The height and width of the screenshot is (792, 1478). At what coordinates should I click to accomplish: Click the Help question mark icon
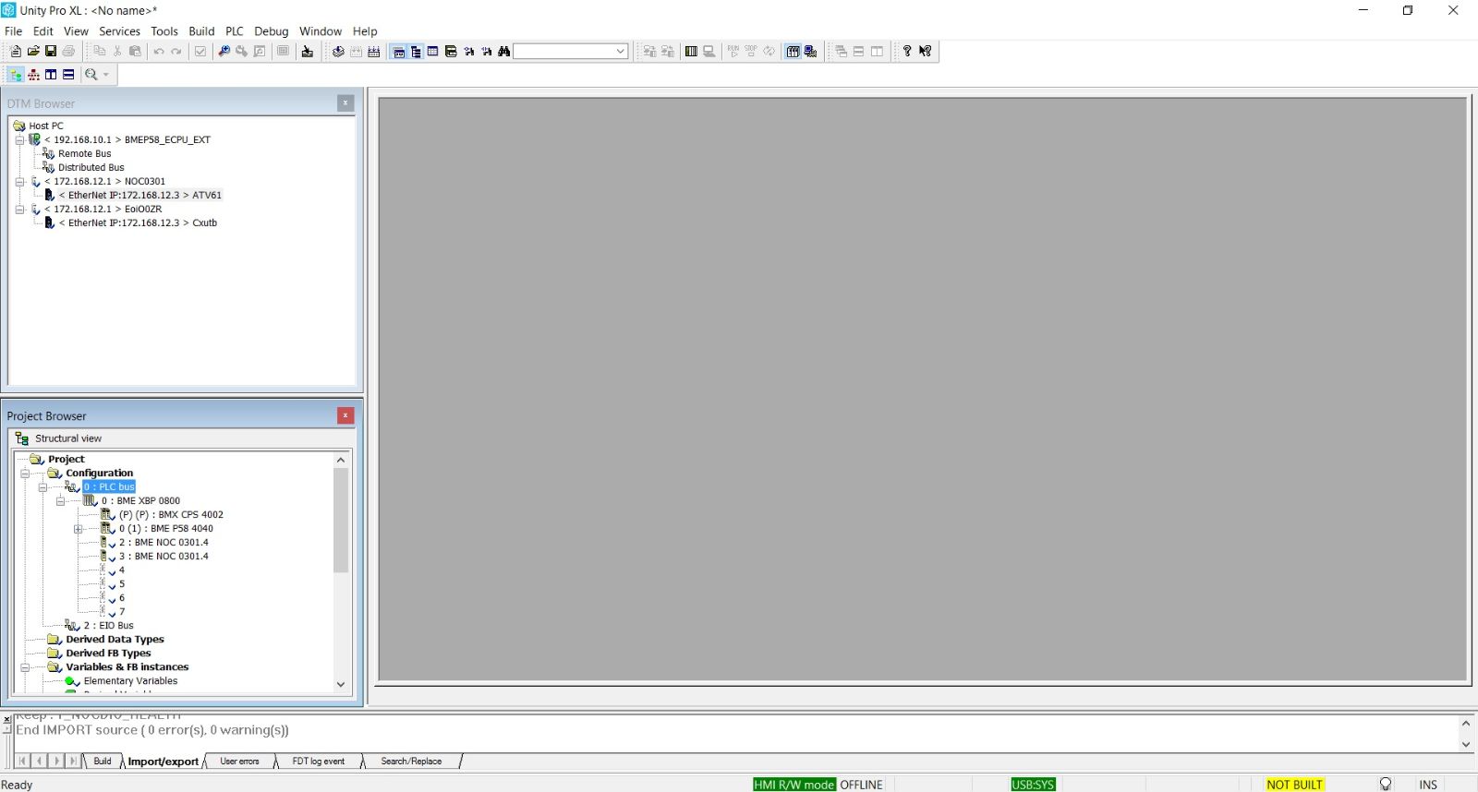click(x=907, y=52)
